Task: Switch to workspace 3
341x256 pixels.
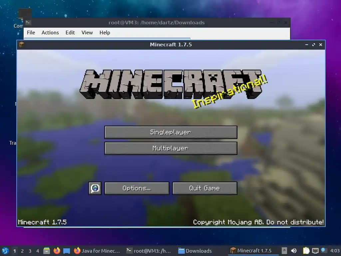Action: [30, 251]
